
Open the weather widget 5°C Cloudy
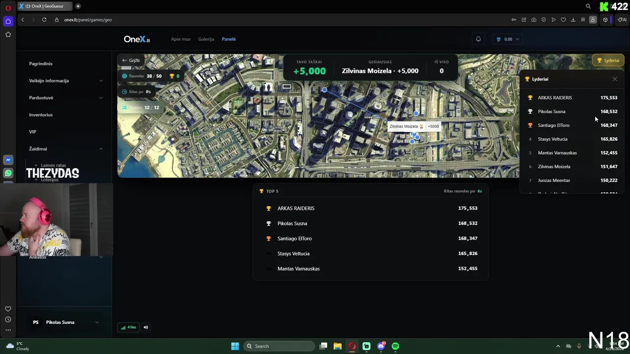[18, 346]
